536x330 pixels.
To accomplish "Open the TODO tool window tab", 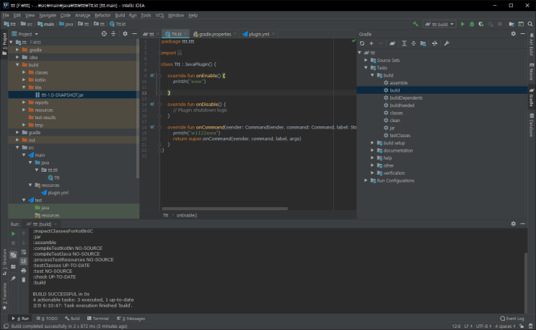I will (x=47, y=318).
